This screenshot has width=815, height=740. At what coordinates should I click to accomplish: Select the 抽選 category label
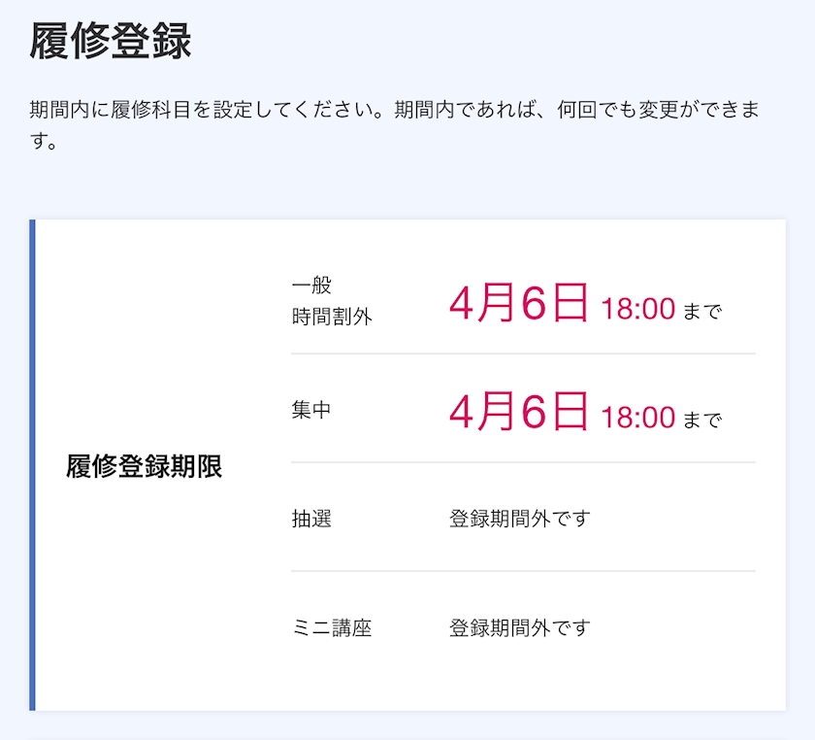pyautogui.click(x=310, y=519)
